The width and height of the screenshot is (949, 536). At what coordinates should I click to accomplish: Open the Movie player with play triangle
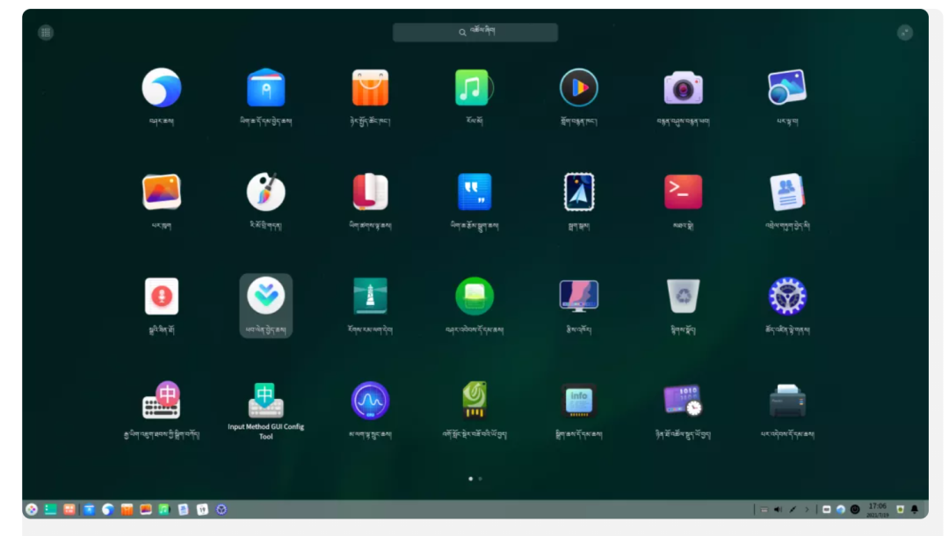[578, 88]
